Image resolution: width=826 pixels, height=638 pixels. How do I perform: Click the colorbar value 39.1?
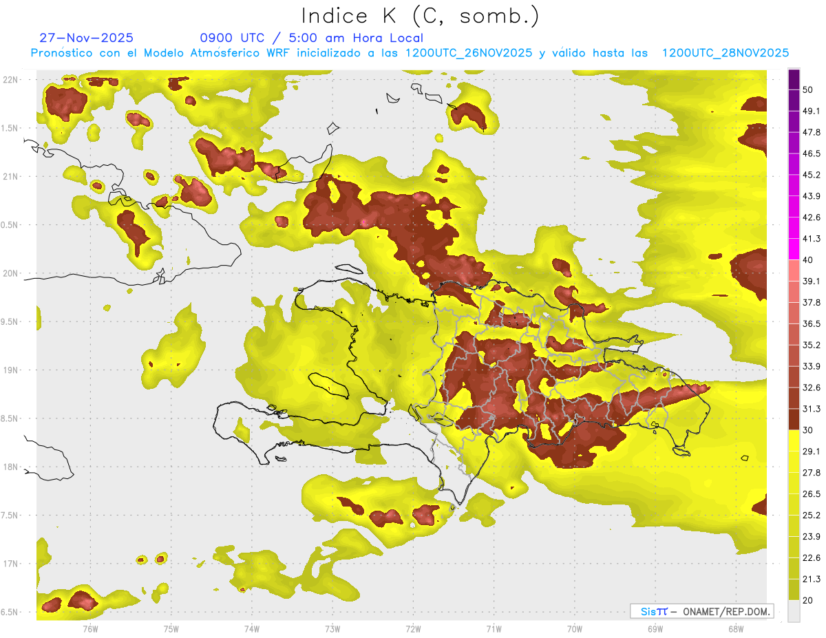(x=812, y=281)
